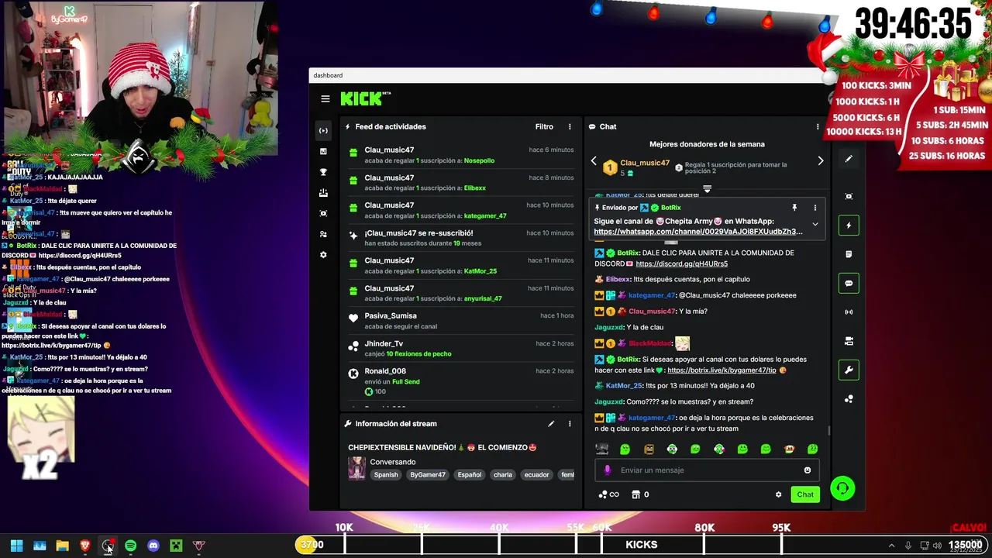The image size is (992, 558).
Task: Open the WhatsApp channel link
Action: coord(698,232)
